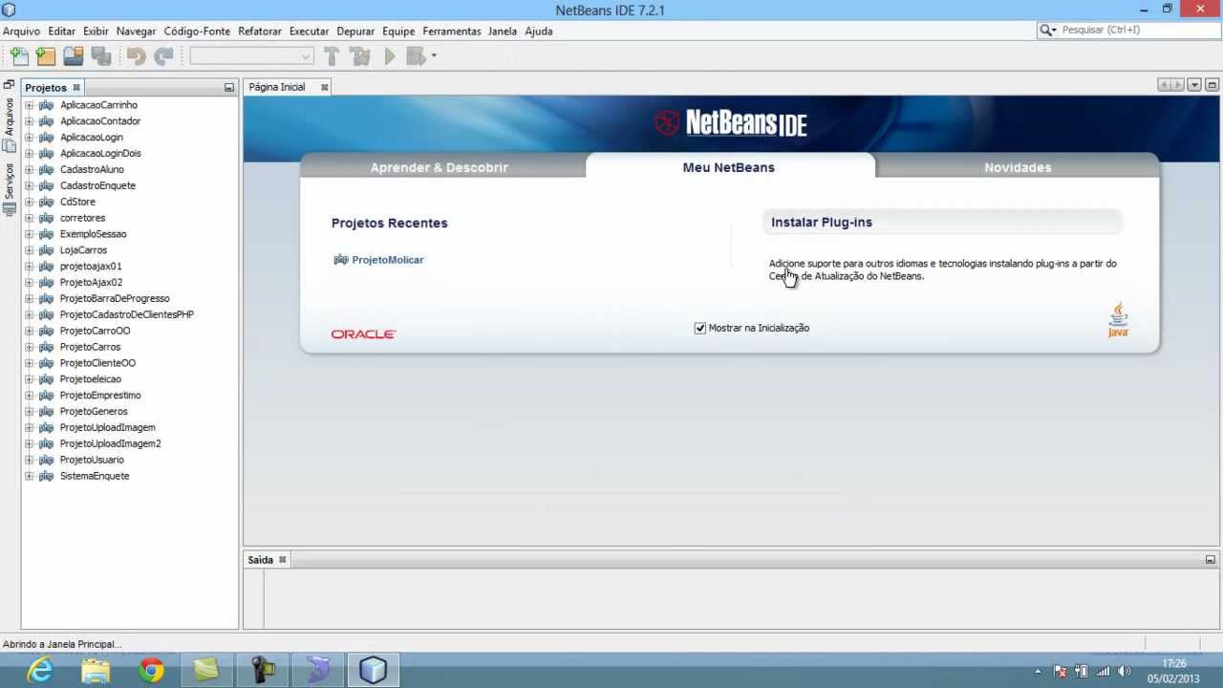Expand the CadastroAluno project node
The height and width of the screenshot is (688, 1223).
pos(29,169)
